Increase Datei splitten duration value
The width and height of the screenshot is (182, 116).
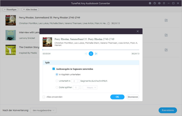(x=80, y=87)
